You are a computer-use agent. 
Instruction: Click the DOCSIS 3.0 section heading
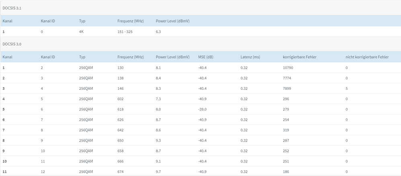point(11,44)
